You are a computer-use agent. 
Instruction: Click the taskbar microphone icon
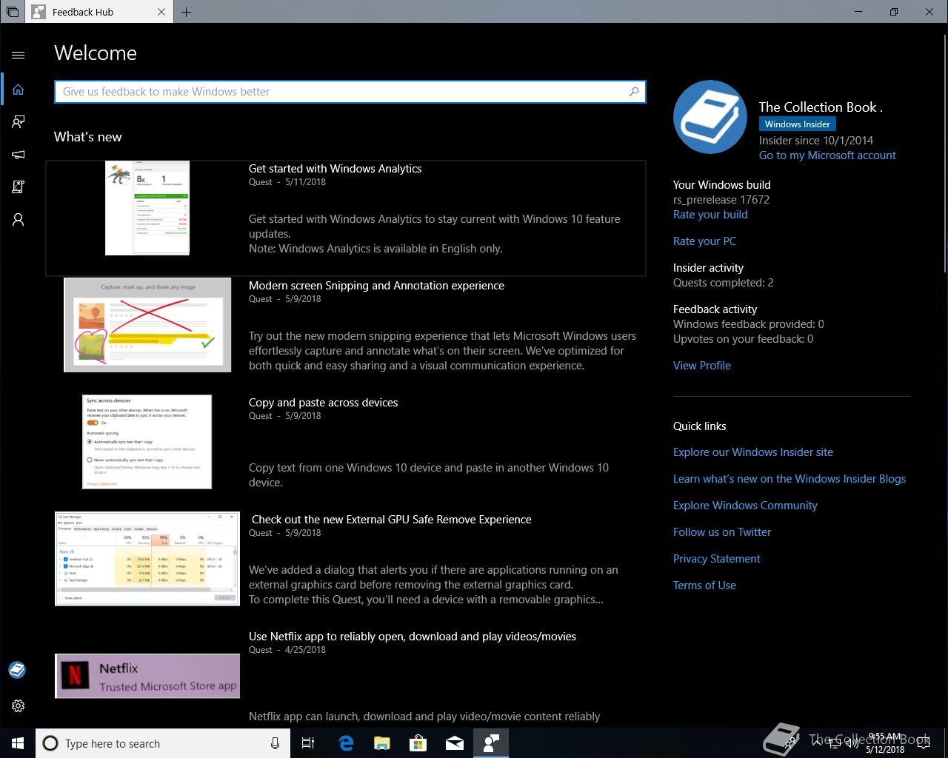[275, 743]
